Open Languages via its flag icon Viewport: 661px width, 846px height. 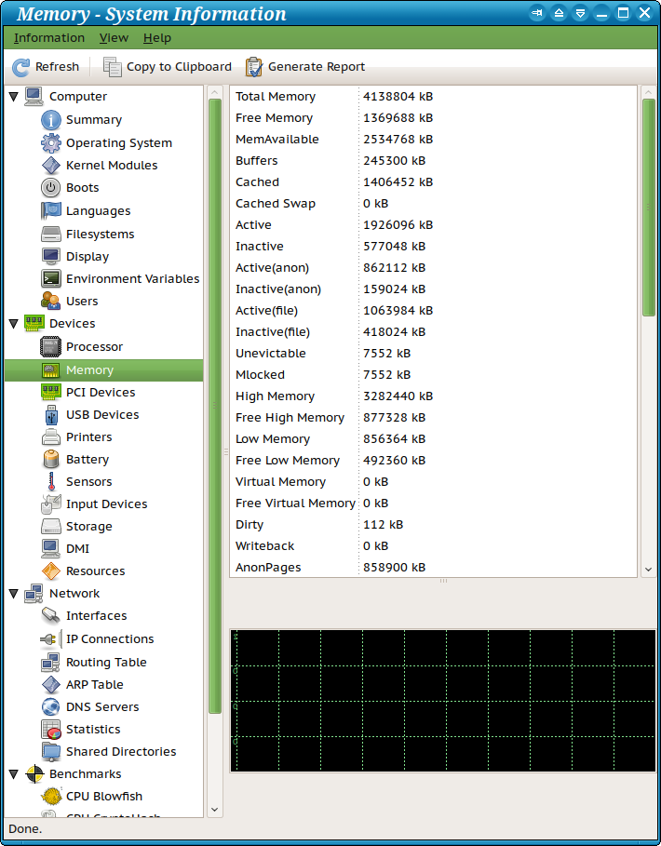click(x=50, y=210)
